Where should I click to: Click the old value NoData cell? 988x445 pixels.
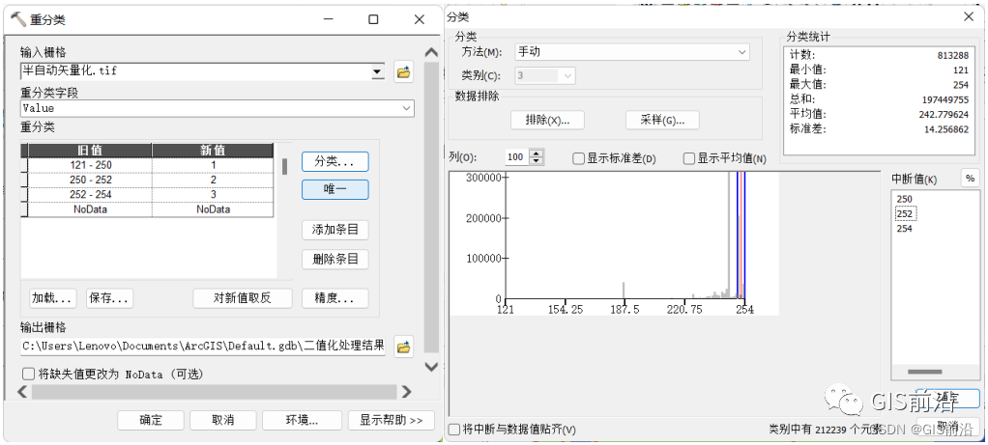[x=91, y=209]
